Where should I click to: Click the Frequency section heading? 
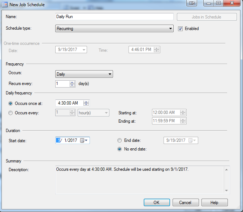15,64
